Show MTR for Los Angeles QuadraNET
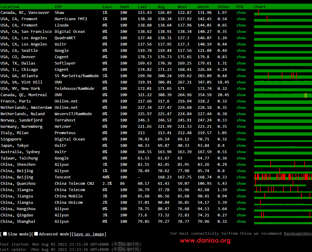Image resolution: width=312 pixels, height=252 pixels. click(241, 38)
